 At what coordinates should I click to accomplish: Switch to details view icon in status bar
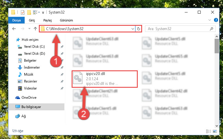(209, 131)
